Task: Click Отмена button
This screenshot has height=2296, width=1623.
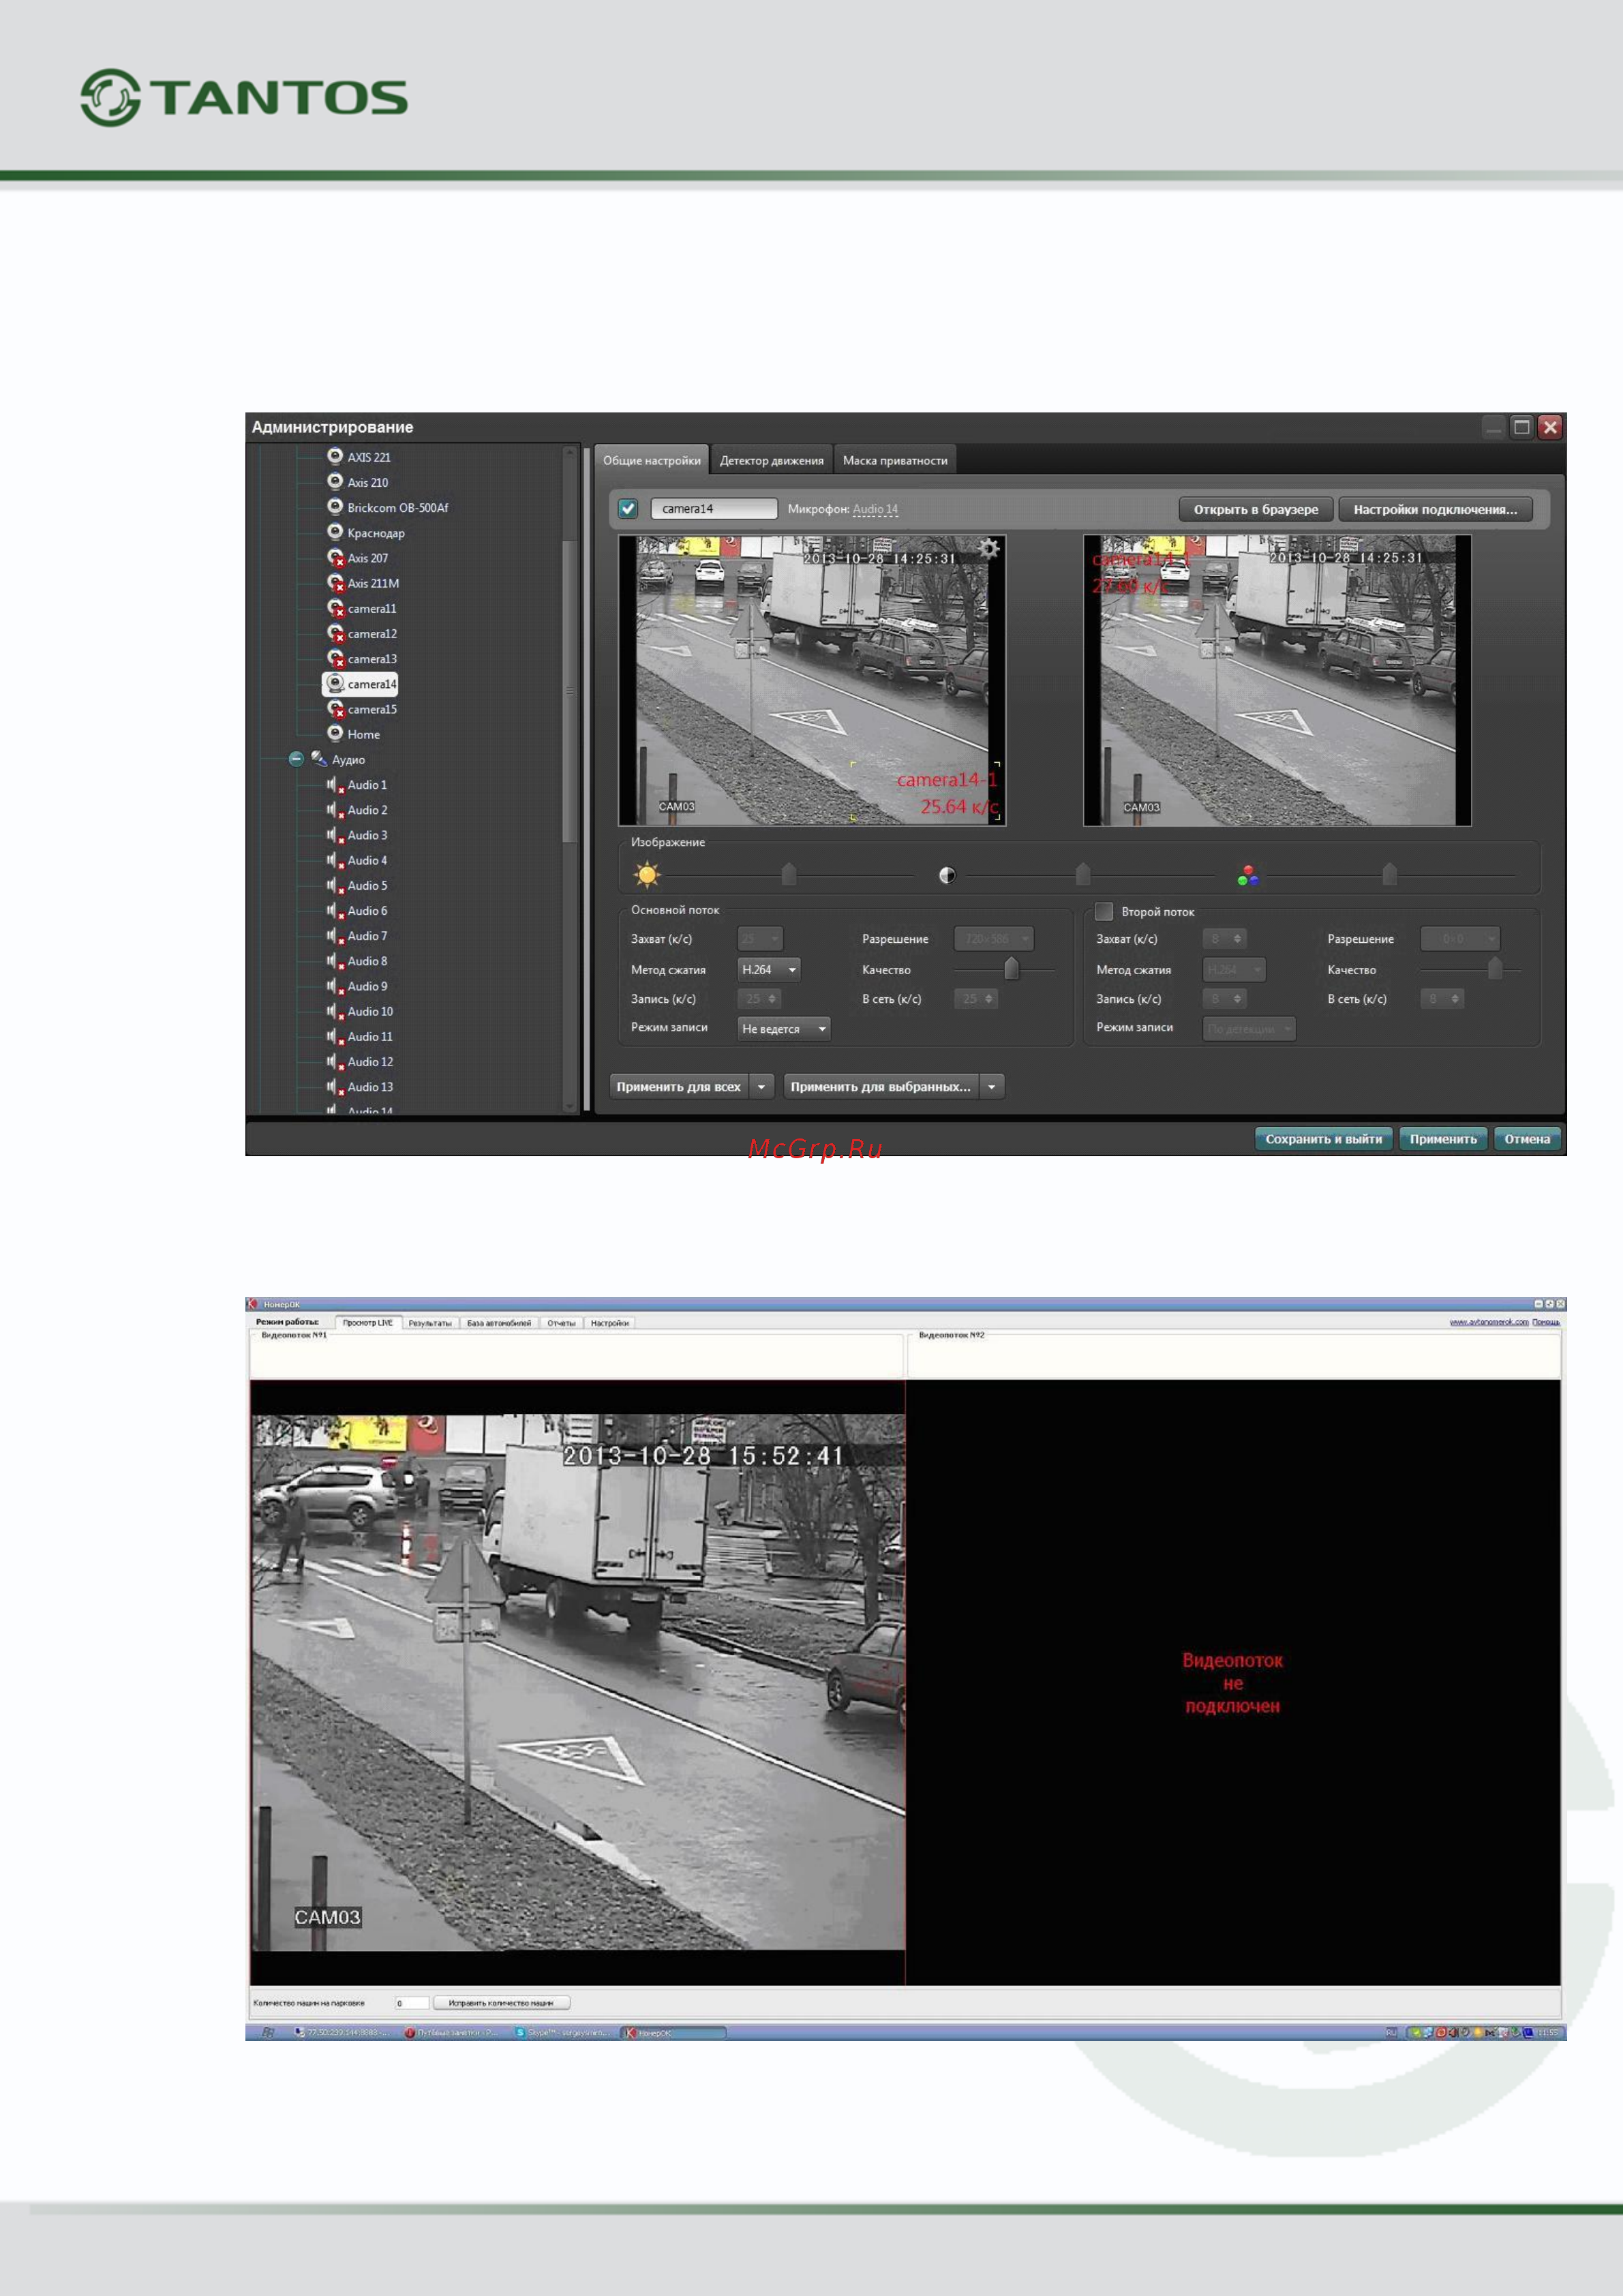Action: 1526,1138
